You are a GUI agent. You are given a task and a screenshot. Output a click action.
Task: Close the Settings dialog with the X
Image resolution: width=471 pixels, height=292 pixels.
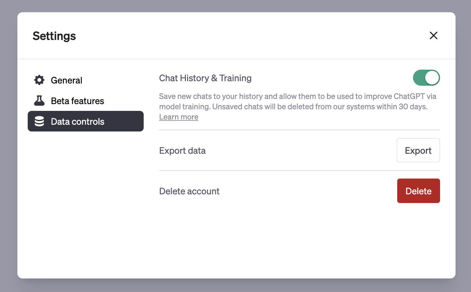pos(433,35)
